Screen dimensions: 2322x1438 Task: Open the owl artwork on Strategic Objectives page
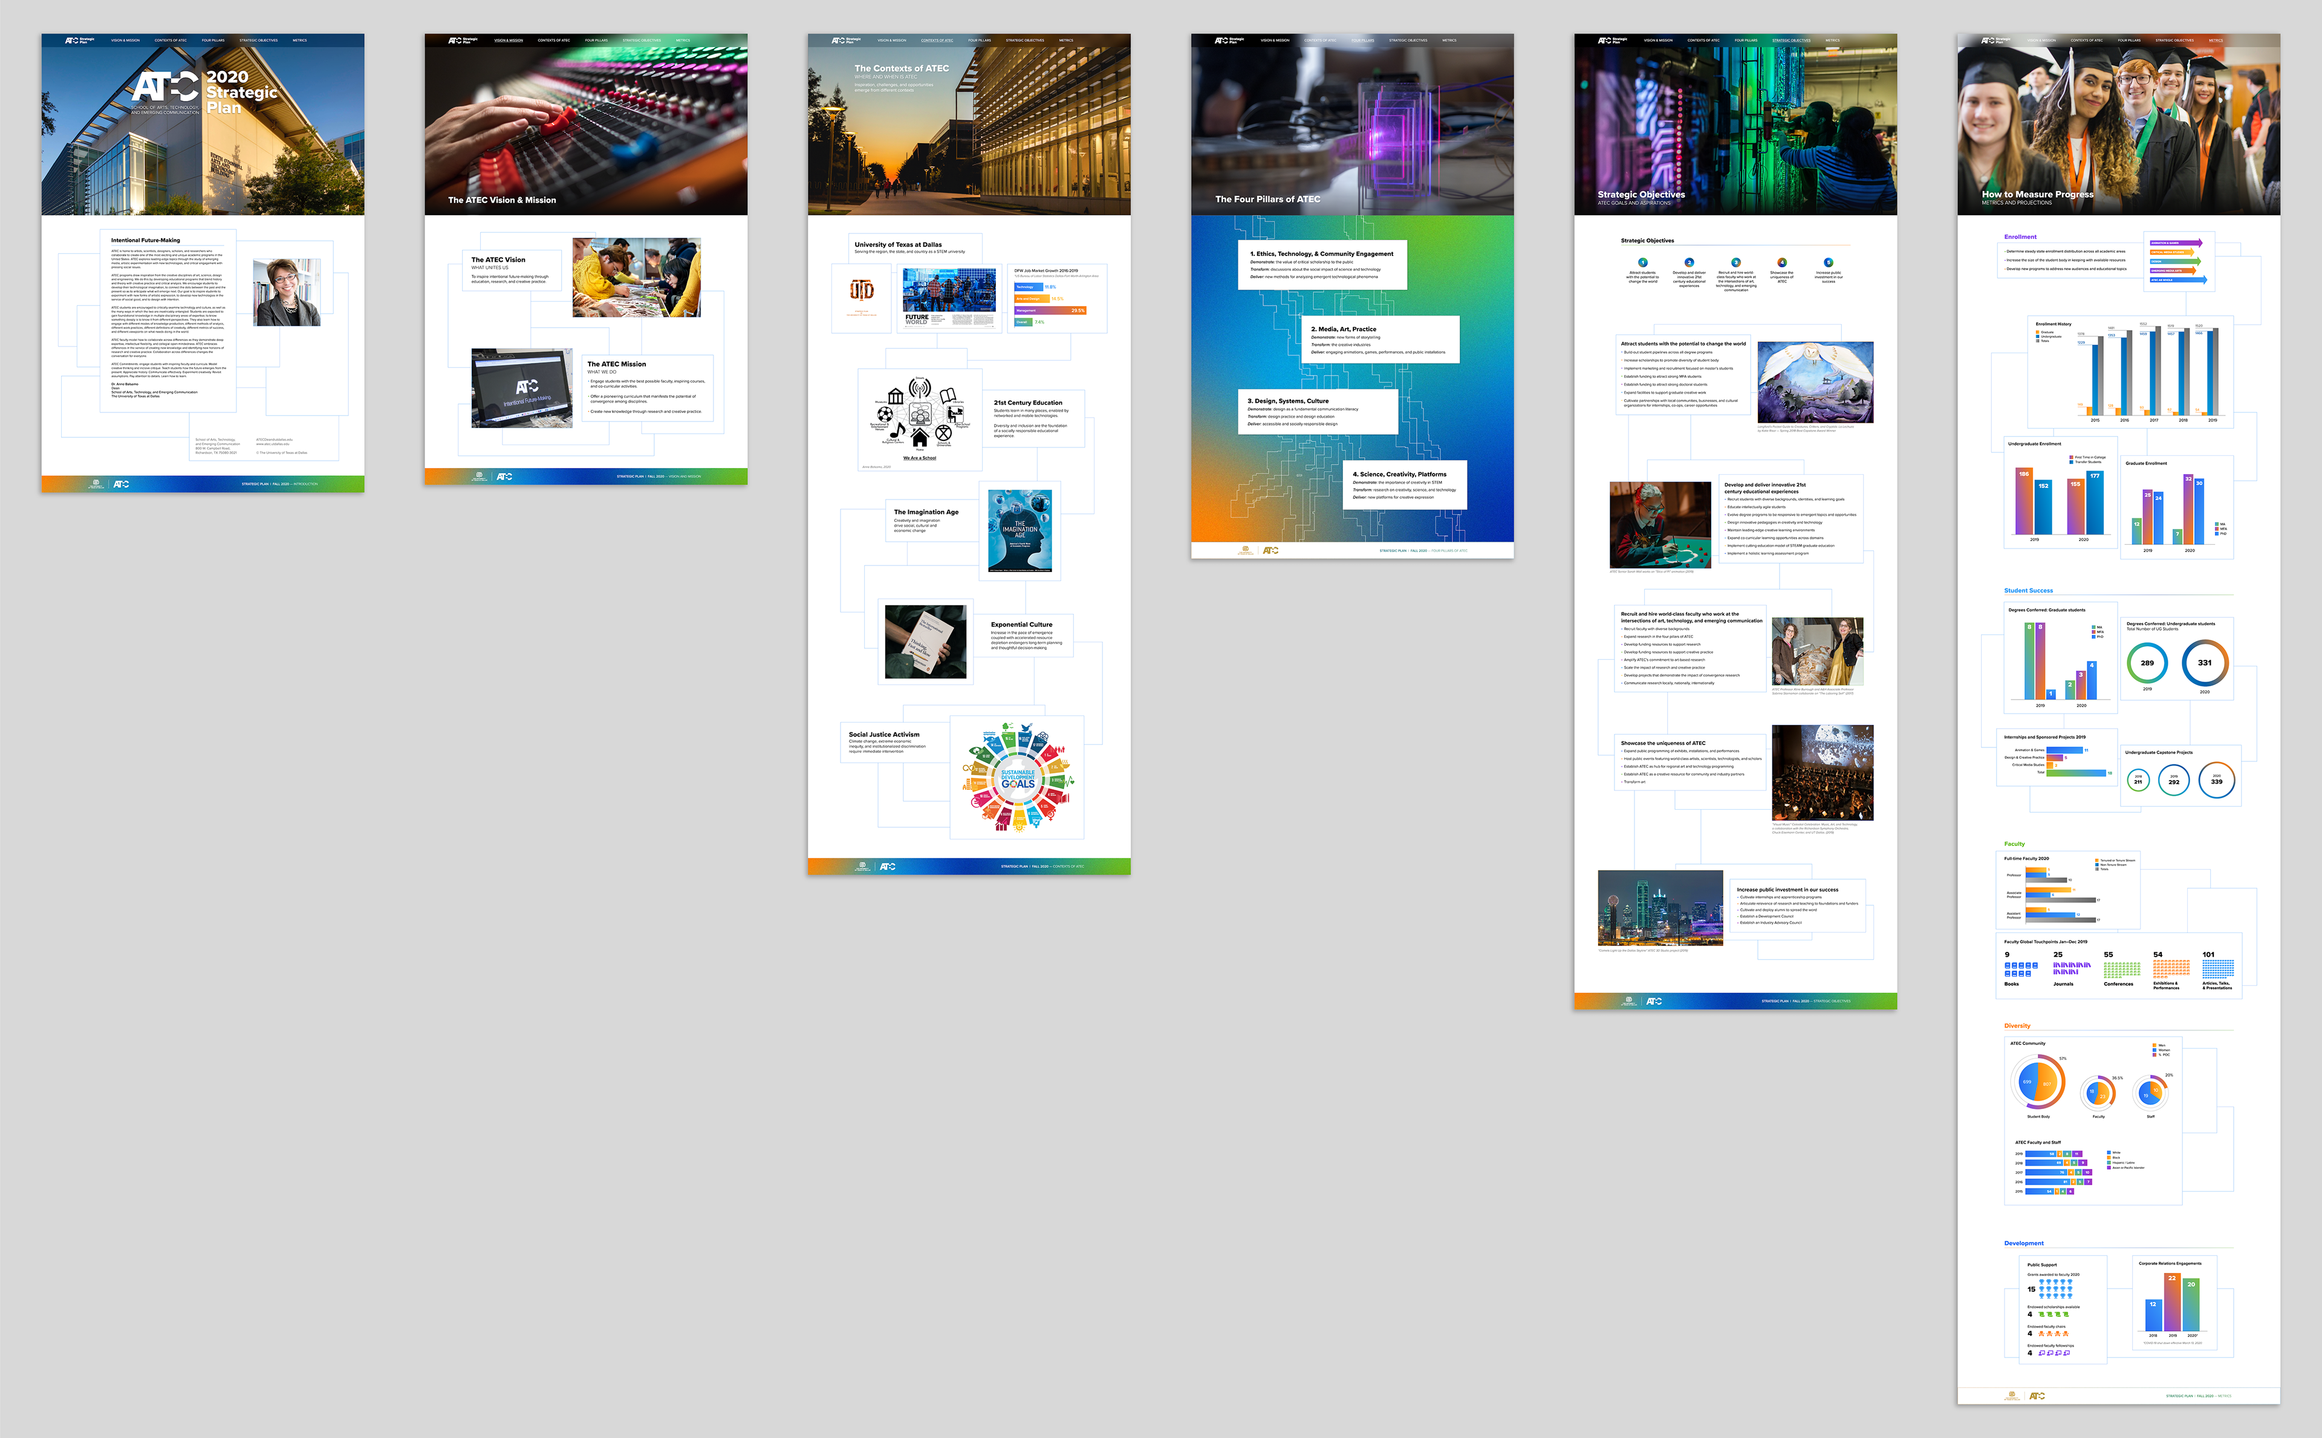pyautogui.click(x=1815, y=382)
